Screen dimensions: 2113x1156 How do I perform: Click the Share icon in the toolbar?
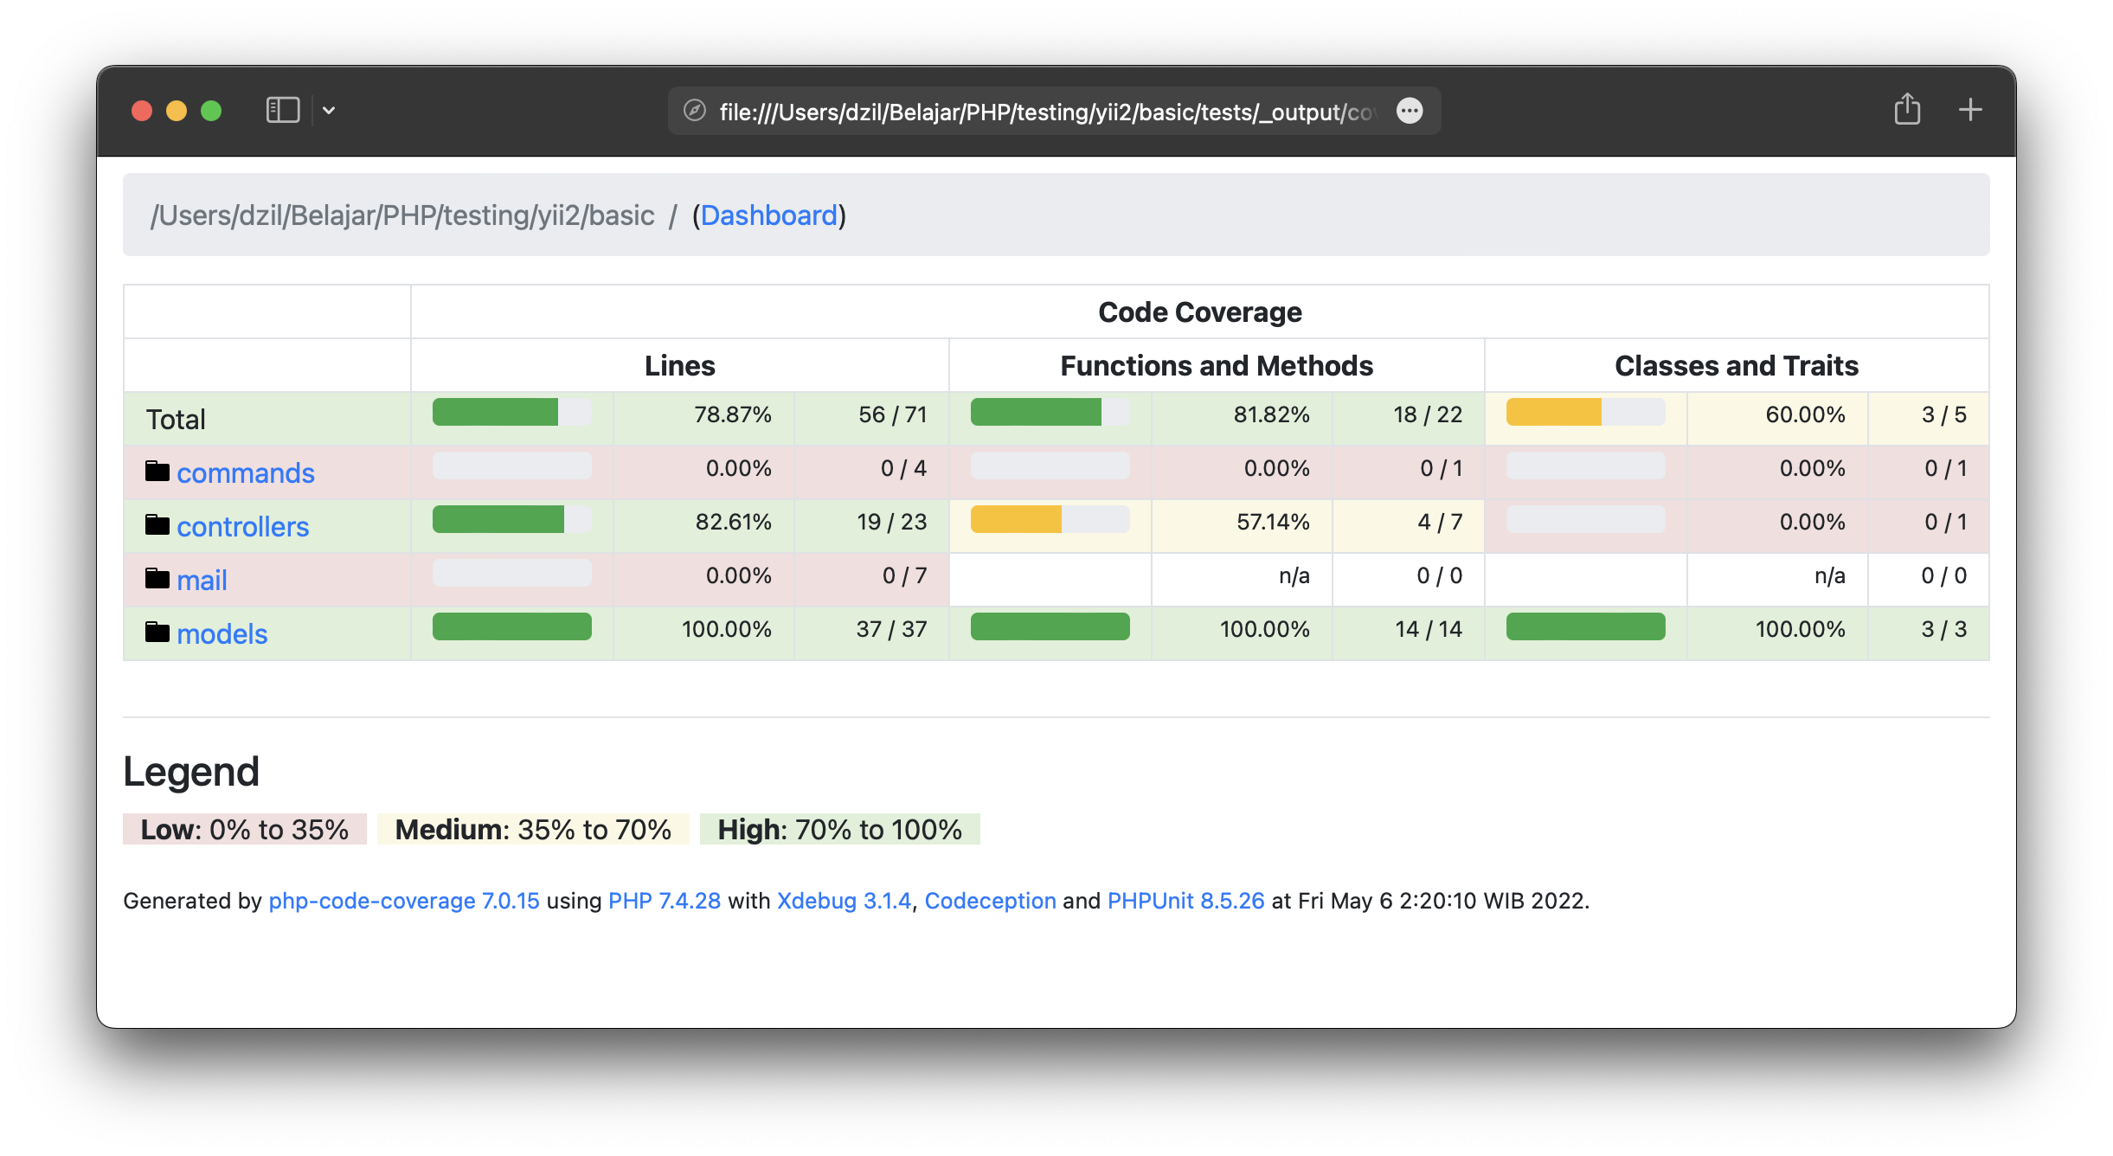point(1906,110)
